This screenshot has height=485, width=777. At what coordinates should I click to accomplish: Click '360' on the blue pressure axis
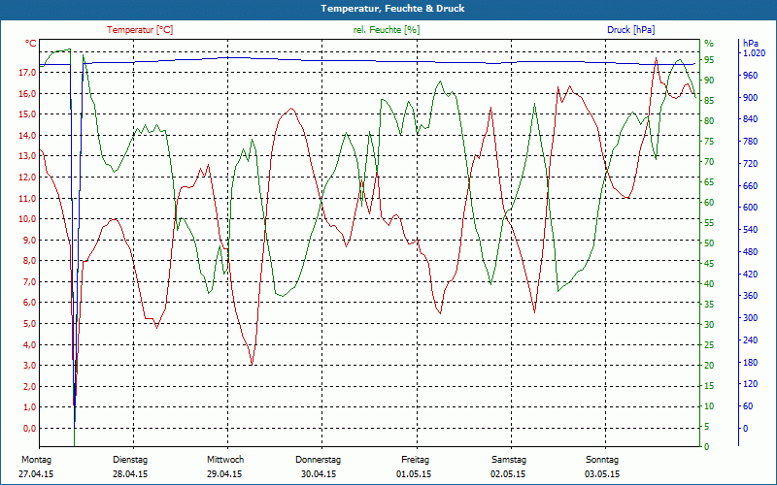750,296
